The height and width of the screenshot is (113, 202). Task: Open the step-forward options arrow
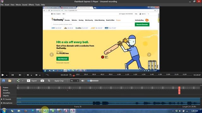(40, 75)
